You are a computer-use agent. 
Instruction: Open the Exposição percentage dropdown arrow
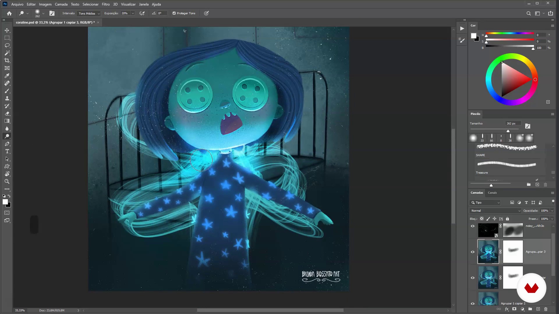pyautogui.click(x=133, y=13)
